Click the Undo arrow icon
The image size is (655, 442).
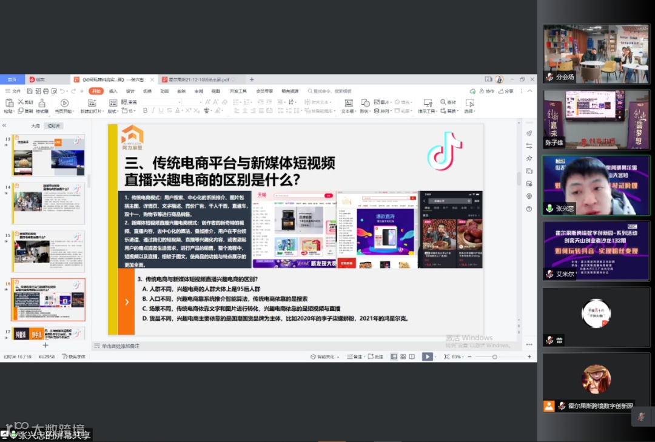click(62, 91)
